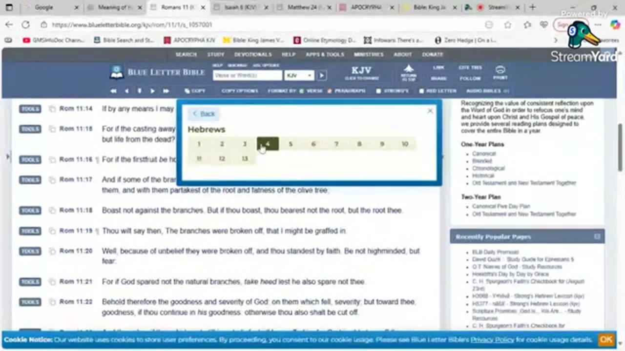
Task: Click the Return to Top icon
Action: [x=409, y=72]
